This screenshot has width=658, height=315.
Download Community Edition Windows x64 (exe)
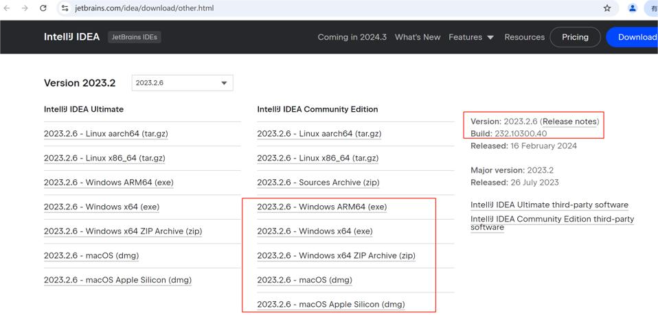tap(315, 231)
